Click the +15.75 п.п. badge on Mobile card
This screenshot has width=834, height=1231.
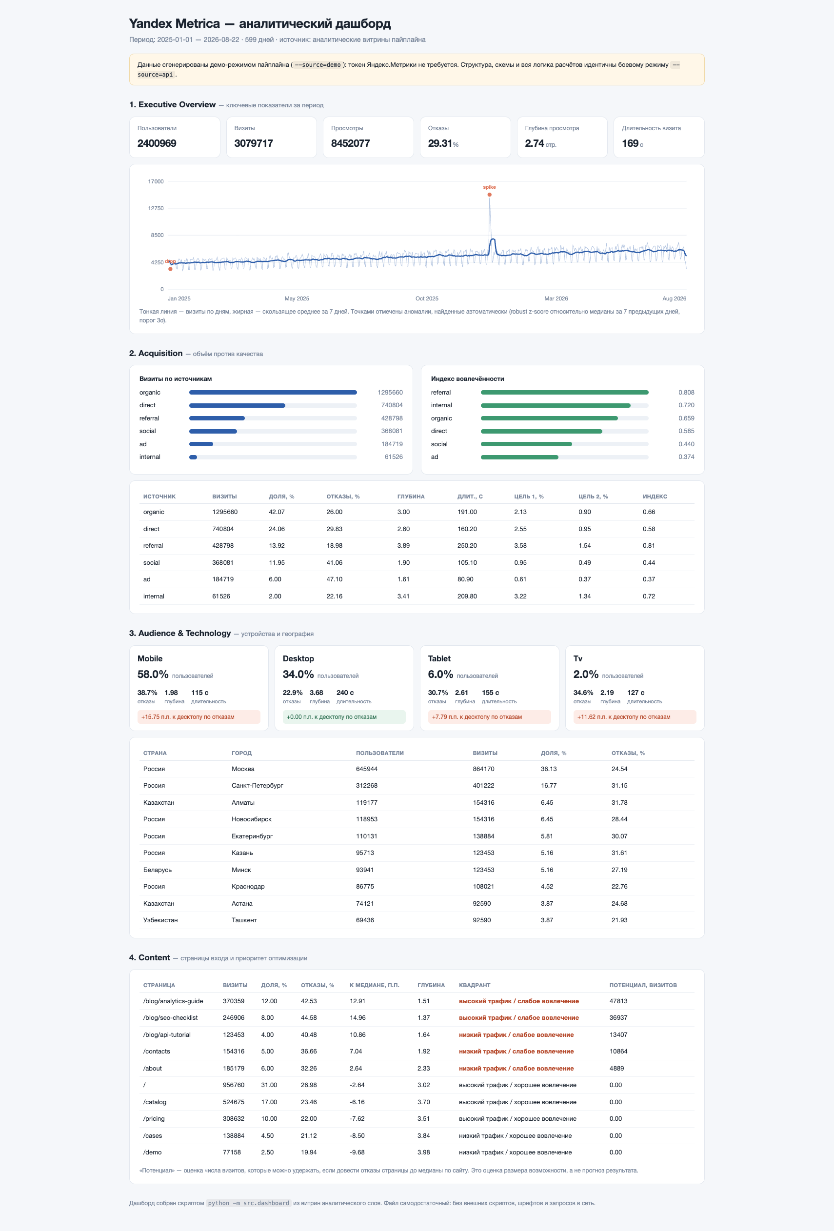coord(199,716)
